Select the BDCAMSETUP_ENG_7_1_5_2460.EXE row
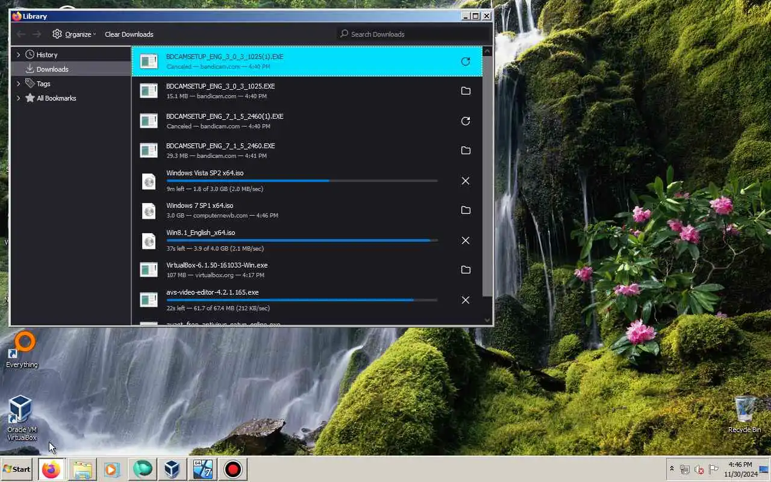The width and height of the screenshot is (771, 482). 307,151
